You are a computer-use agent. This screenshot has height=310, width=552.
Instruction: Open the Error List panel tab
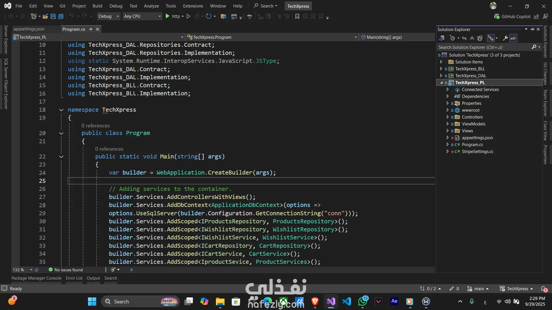[x=74, y=278]
